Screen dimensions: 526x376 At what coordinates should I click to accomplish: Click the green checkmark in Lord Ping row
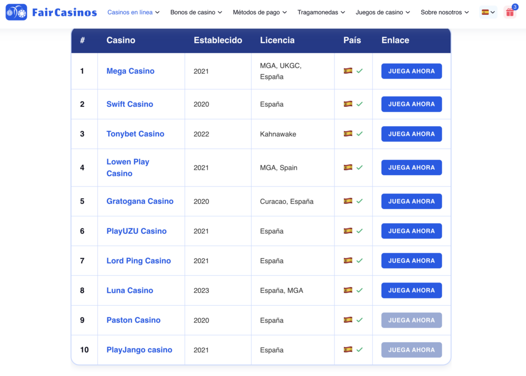360,260
